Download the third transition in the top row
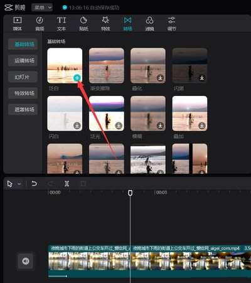The width and height of the screenshot is (251, 283). tap(160, 78)
